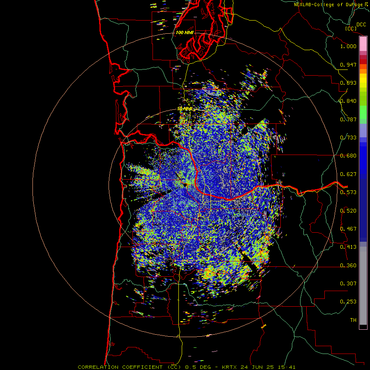Click the 0.573 scale value
The height and width of the screenshot is (370, 370).
pyautogui.click(x=348, y=192)
